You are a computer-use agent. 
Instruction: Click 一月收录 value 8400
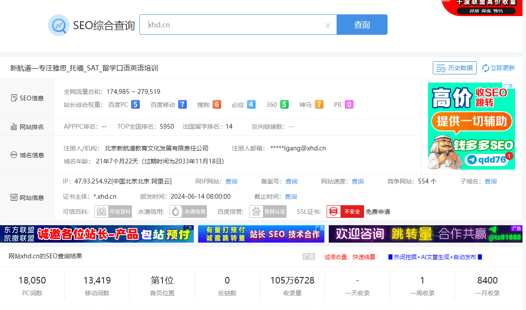487,280
